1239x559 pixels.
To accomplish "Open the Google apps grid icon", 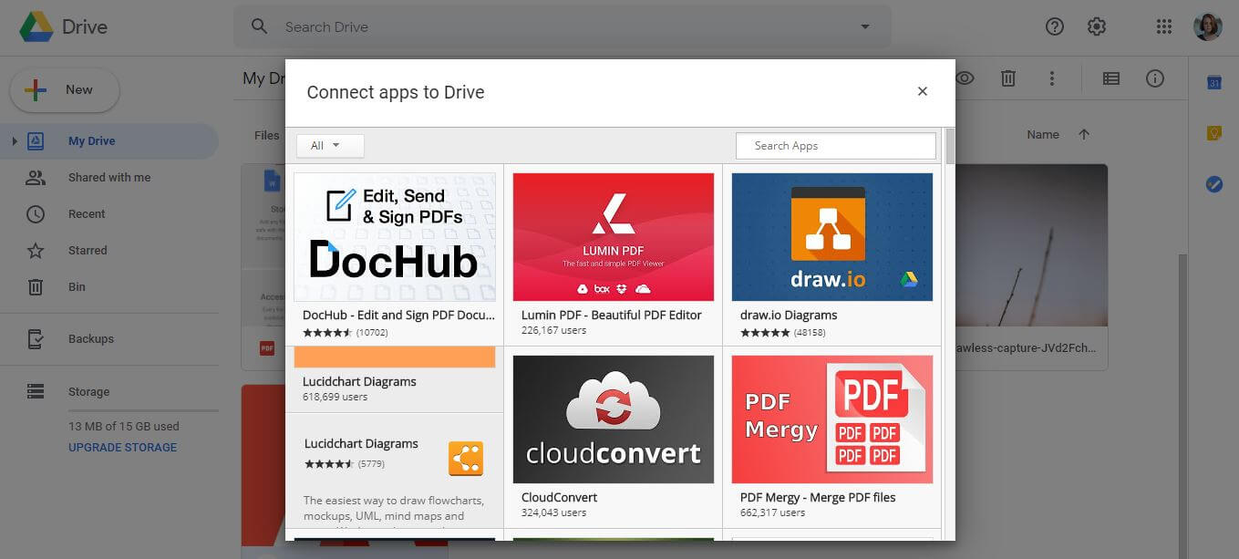I will [x=1163, y=26].
